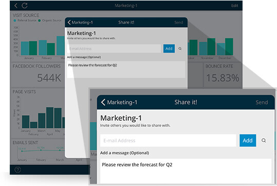Open the help question mark icon
This screenshot has width=277, height=186.
[x=17, y=170]
